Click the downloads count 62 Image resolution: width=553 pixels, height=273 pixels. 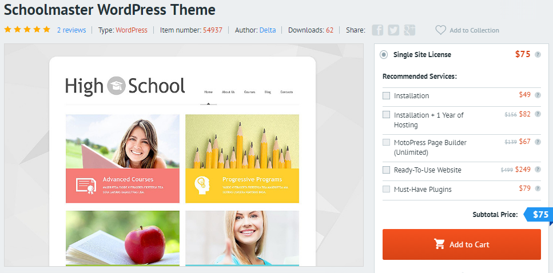329,30
